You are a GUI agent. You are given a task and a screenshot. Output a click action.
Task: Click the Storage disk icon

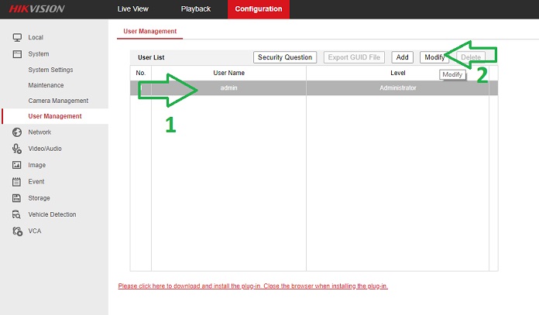click(x=17, y=198)
